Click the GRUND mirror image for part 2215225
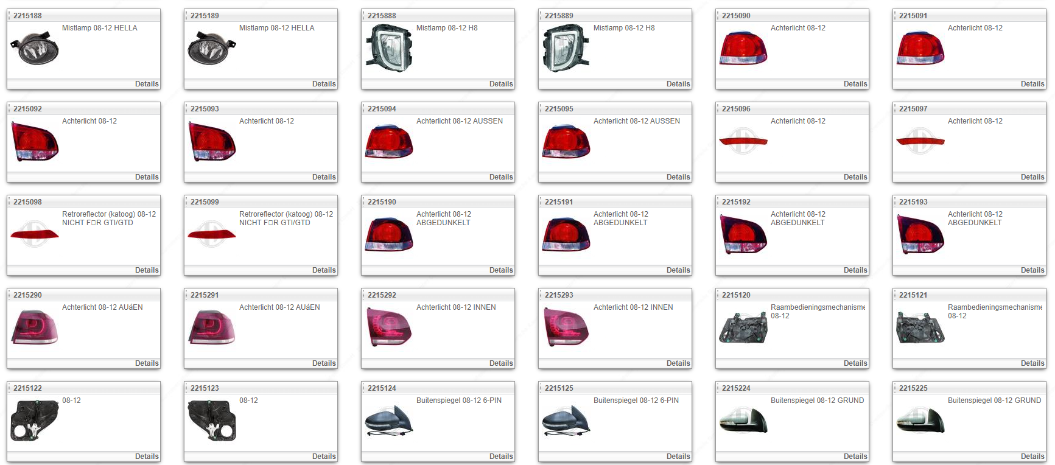This screenshot has width=1055, height=465. pyautogui.click(x=920, y=421)
